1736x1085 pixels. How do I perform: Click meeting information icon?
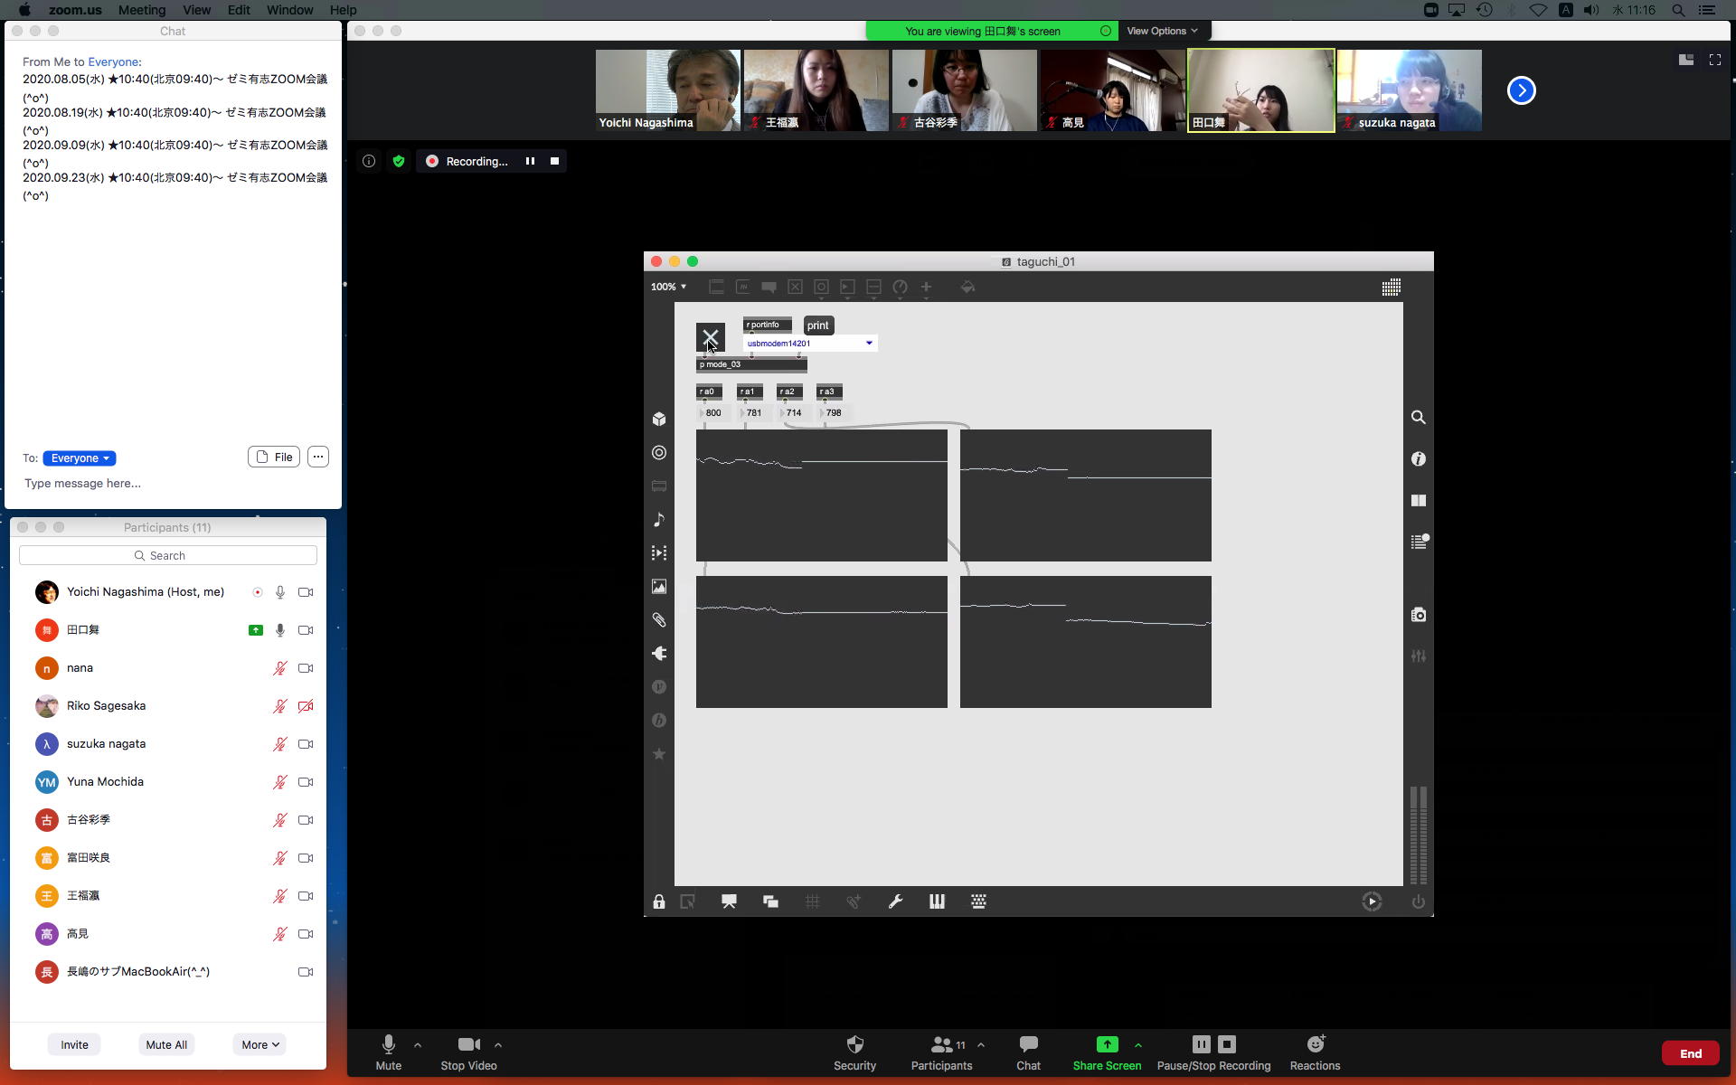point(369,161)
